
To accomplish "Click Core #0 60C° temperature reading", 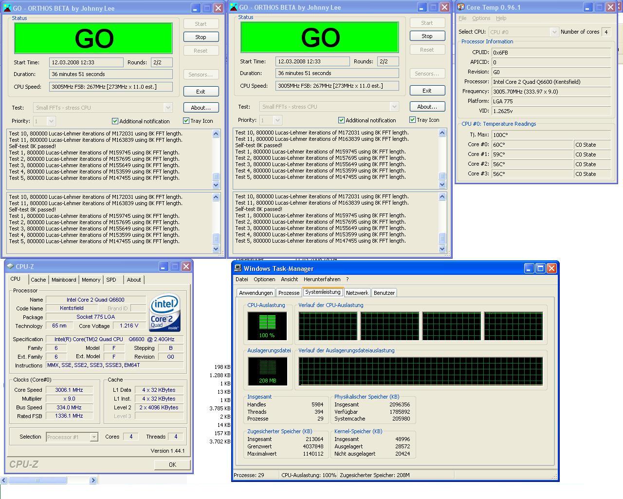I will coord(532,145).
